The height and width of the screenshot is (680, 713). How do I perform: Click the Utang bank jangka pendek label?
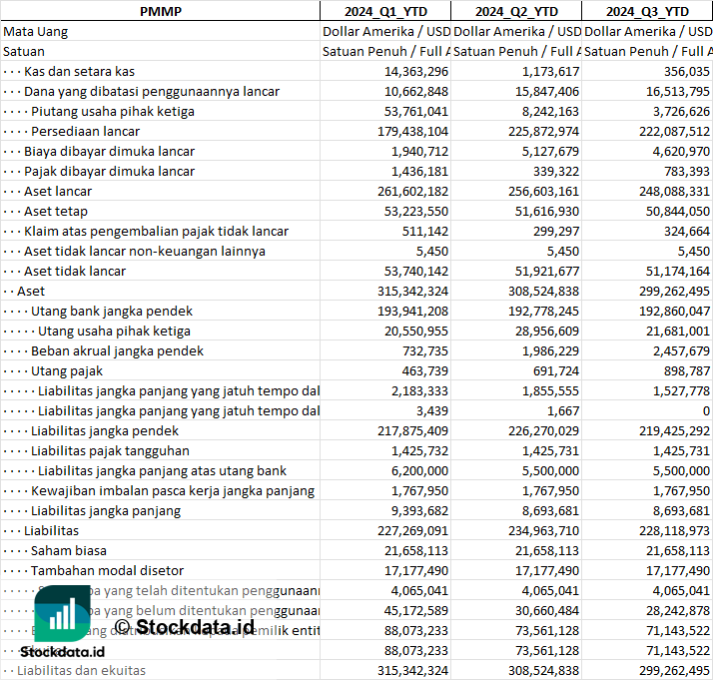[x=112, y=311]
